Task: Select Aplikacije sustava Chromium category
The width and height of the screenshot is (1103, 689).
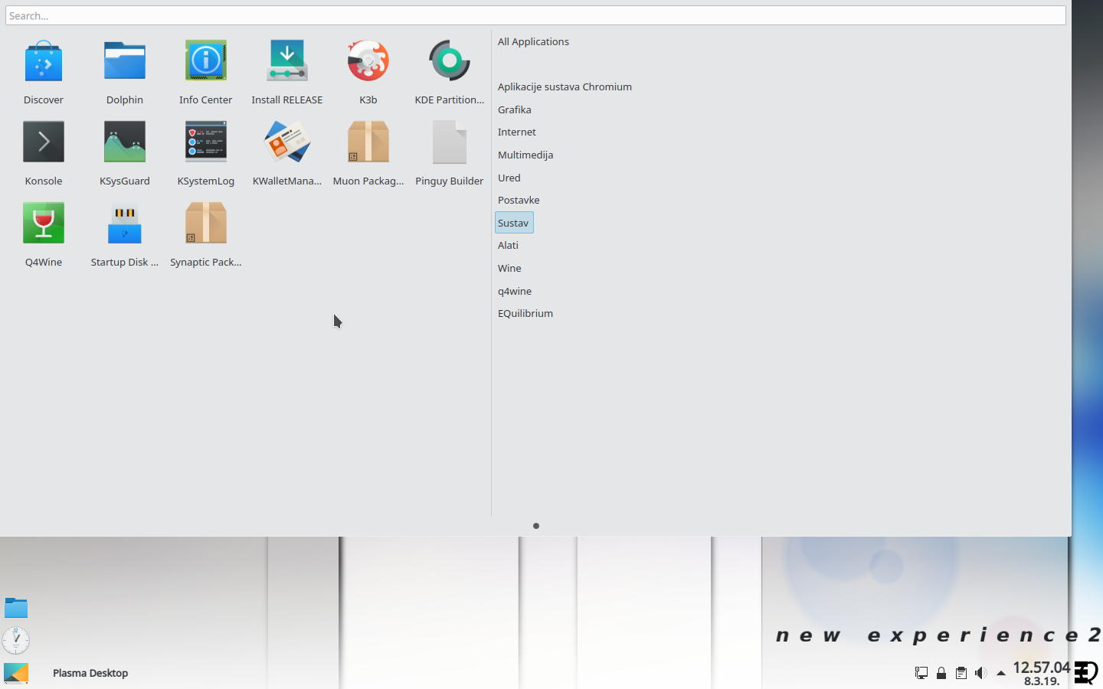Action: point(565,87)
